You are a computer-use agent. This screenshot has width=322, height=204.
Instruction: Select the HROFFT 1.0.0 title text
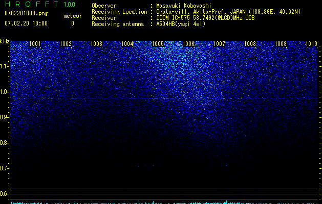(x=40, y=4)
